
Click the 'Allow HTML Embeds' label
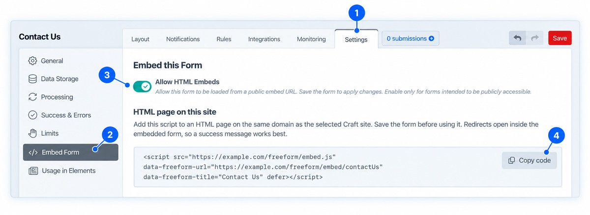(x=187, y=82)
